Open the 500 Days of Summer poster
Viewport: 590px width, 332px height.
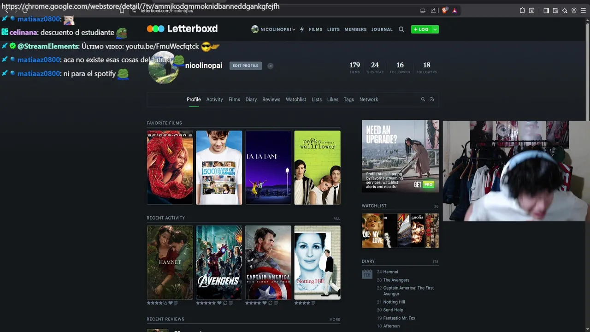tap(219, 167)
